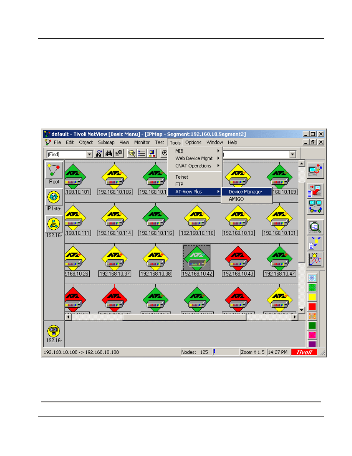This screenshot has height=456, width=352.
Task: Click the vertical scrollbar down arrow
Action: tap(301, 310)
